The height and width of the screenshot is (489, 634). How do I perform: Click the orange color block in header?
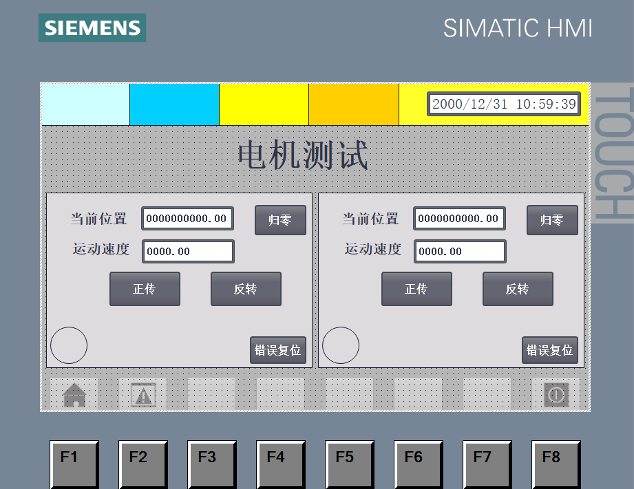[354, 105]
